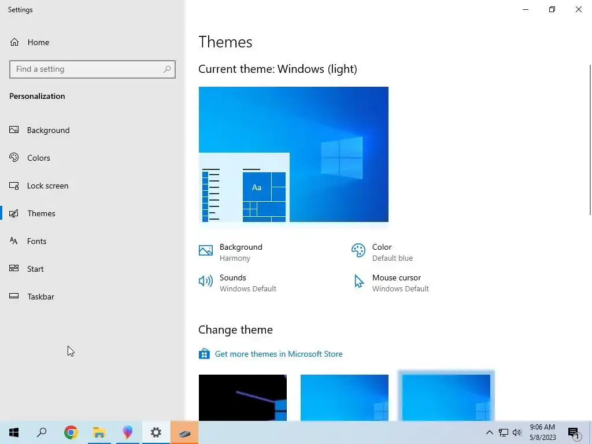592x444 pixels.
Task: Click the Microsoft Store bag icon
Action: coord(204,354)
